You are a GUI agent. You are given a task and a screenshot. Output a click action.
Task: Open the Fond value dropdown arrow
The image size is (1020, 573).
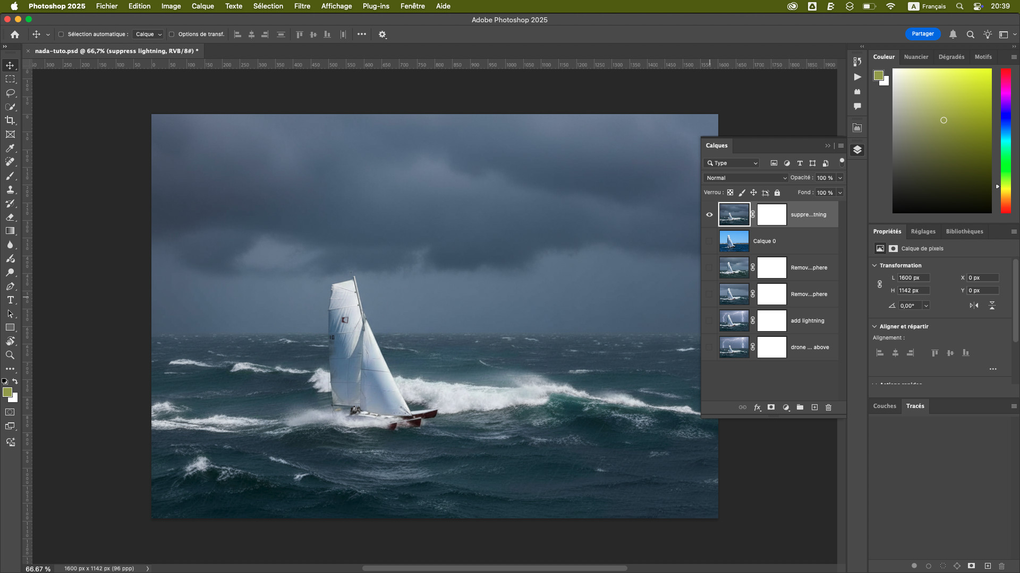point(840,193)
